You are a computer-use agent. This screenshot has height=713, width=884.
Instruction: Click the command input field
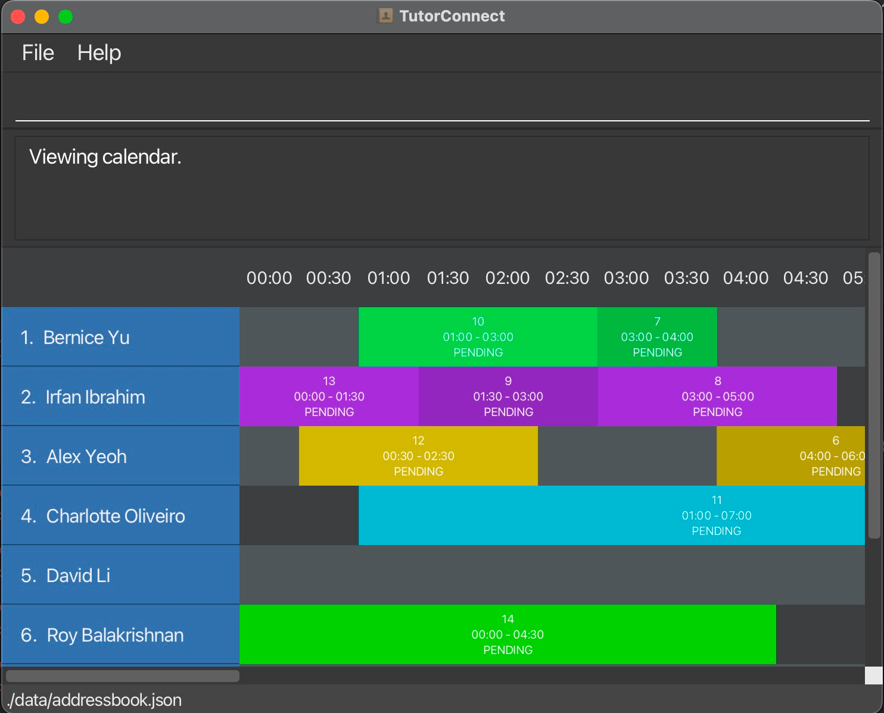click(442, 101)
